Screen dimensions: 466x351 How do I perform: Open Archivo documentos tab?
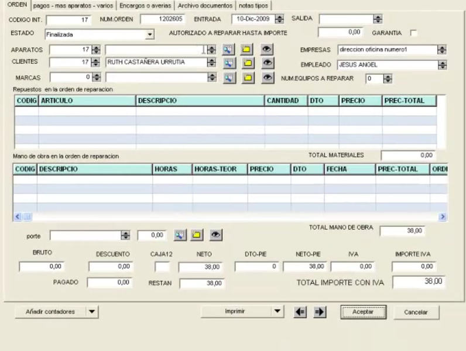(x=205, y=6)
